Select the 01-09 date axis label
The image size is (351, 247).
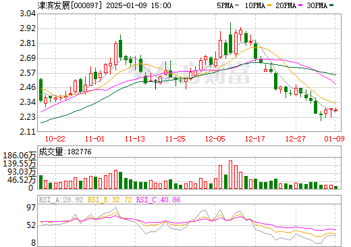[334, 139]
